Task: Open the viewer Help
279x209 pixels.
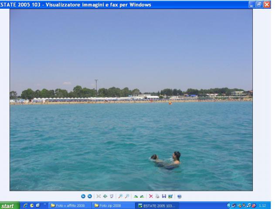Action: pos(179,196)
